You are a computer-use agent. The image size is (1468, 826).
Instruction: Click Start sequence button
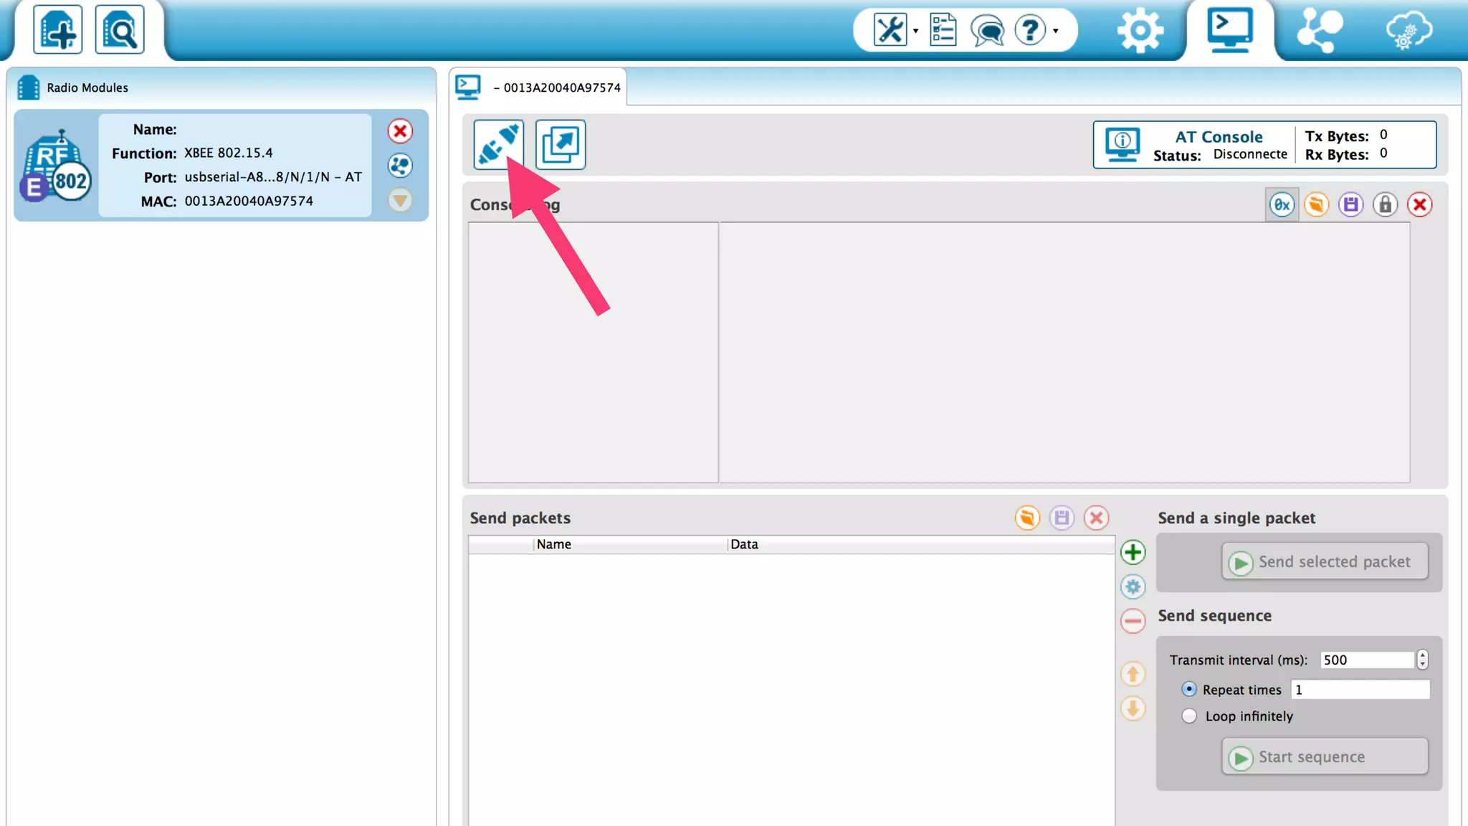coord(1324,756)
